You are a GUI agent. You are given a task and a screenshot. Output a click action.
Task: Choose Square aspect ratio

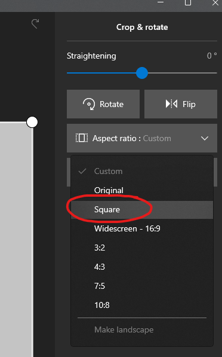(142, 209)
